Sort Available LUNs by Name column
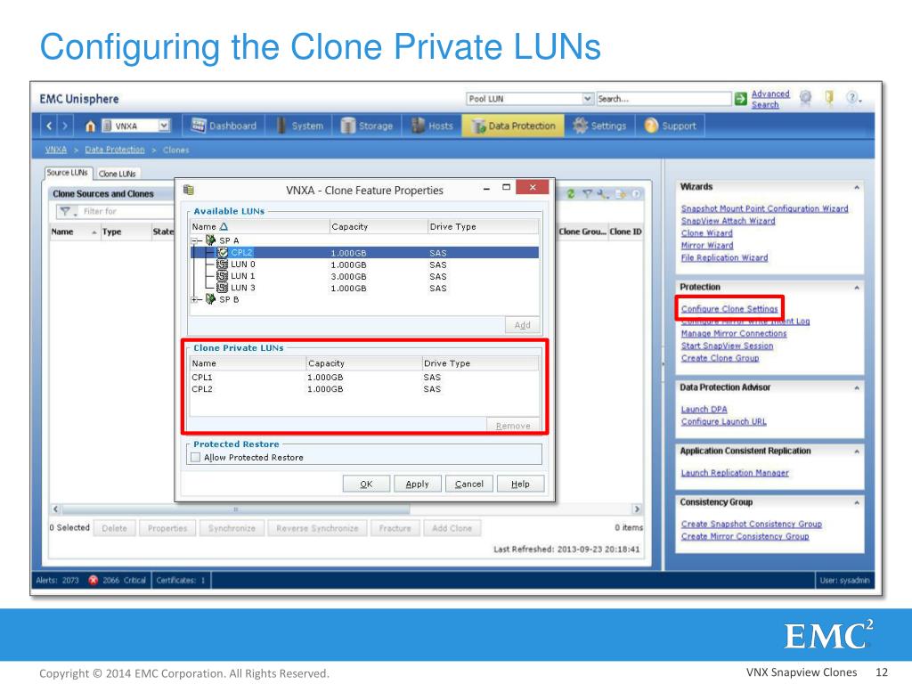Viewport: 912px width, 684px height. click(x=259, y=226)
